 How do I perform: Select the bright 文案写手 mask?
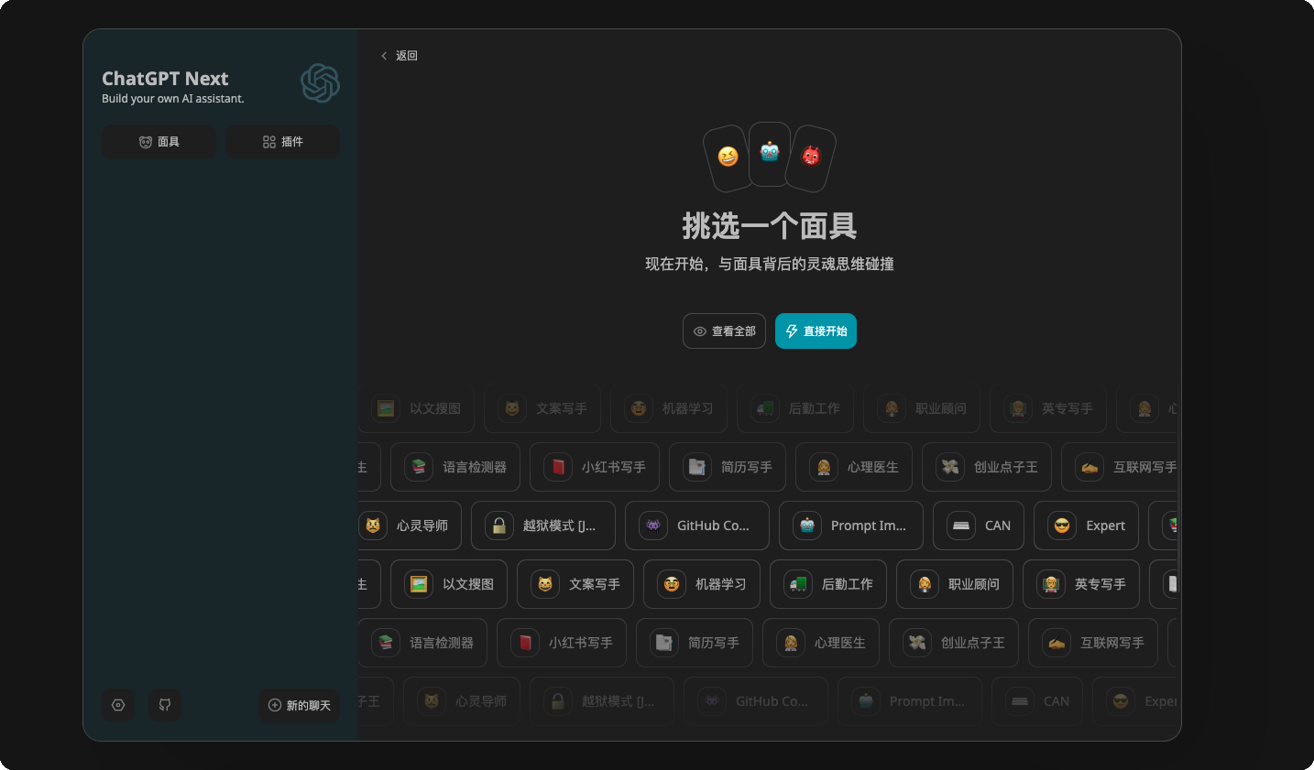pyautogui.click(x=575, y=584)
